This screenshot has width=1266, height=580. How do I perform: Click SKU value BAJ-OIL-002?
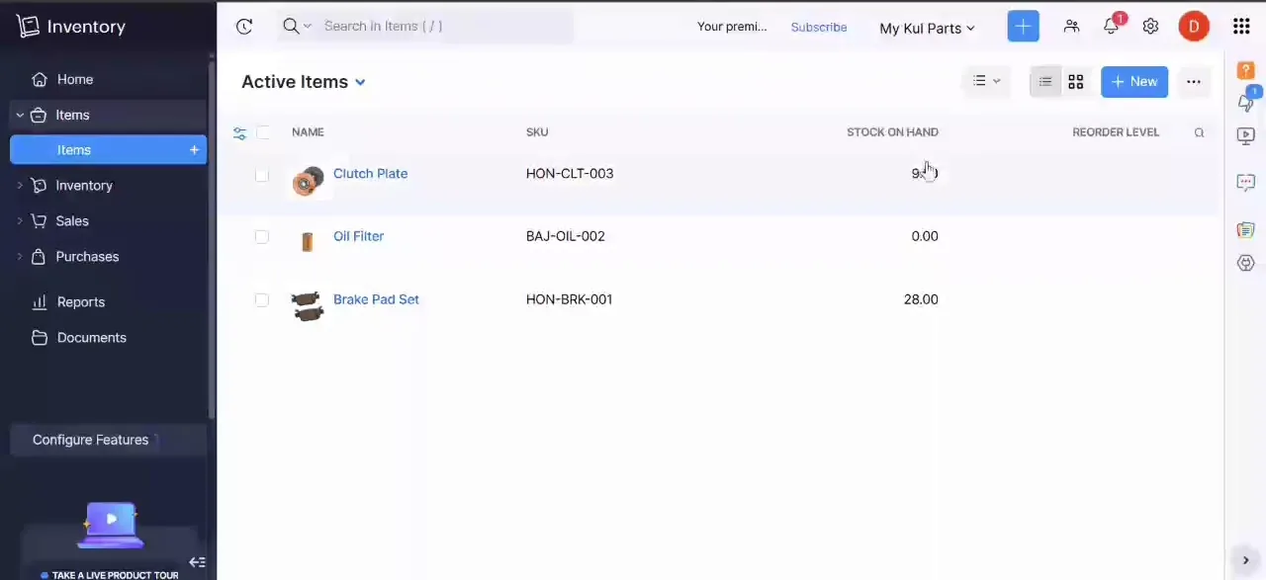pos(566,236)
